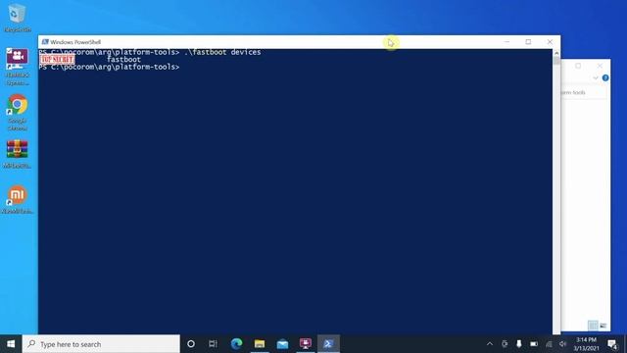Click the PowerShell vertical scrollbar thumb
Image resolution: width=627 pixels, height=353 pixels.
tap(556, 61)
